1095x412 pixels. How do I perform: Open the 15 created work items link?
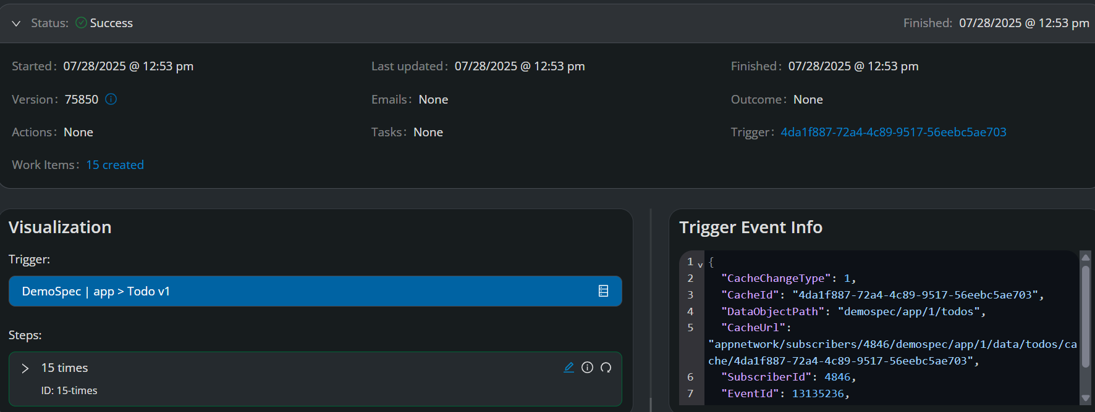115,165
